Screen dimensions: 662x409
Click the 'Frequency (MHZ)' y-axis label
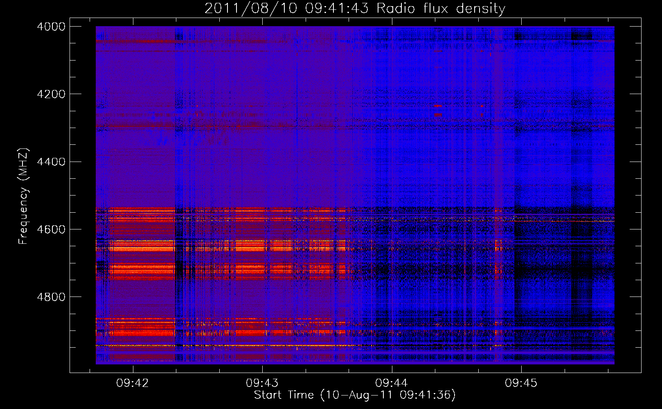coord(23,196)
